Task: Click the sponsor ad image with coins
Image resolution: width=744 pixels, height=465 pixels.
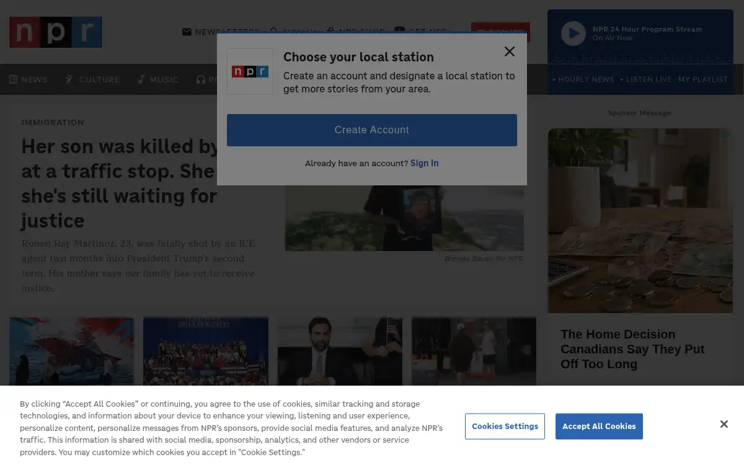Action: 640,221
